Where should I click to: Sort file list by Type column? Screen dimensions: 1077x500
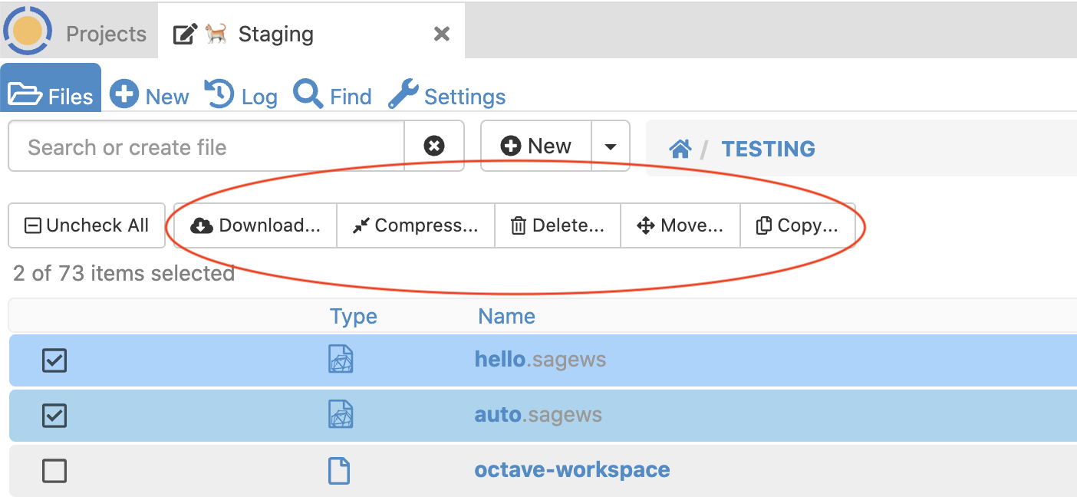pyautogui.click(x=353, y=317)
